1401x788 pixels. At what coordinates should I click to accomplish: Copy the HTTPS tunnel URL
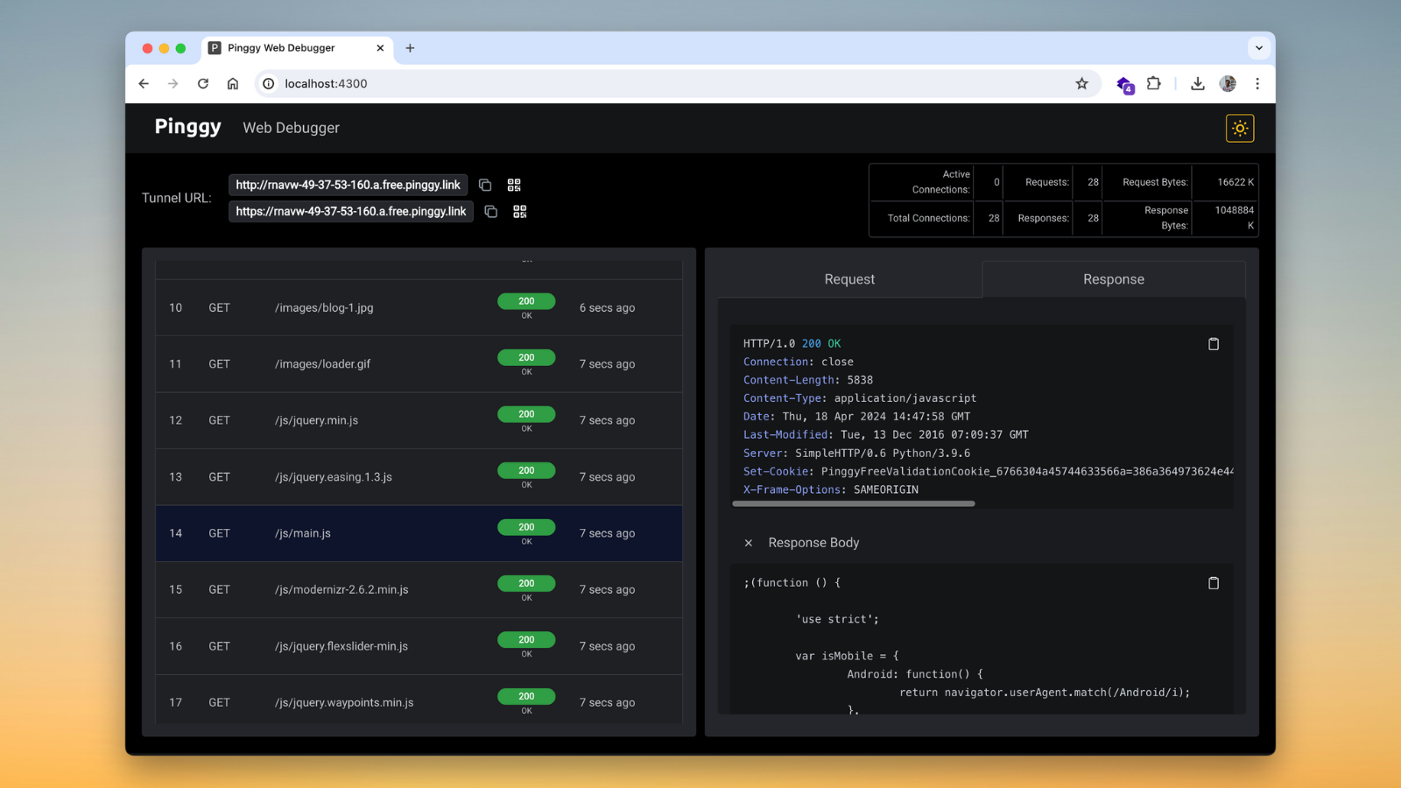point(490,211)
